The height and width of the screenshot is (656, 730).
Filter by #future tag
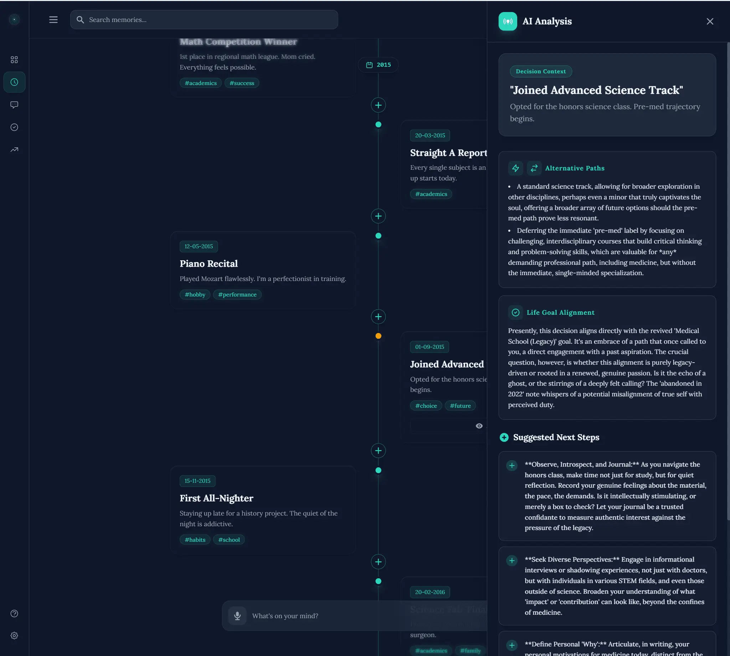[x=460, y=405]
